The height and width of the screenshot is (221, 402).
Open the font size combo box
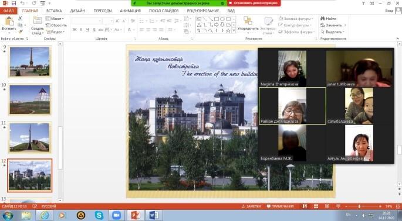(108, 21)
